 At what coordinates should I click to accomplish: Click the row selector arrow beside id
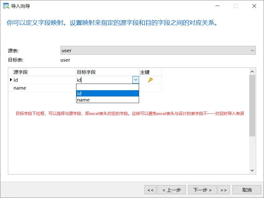click(x=10, y=80)
